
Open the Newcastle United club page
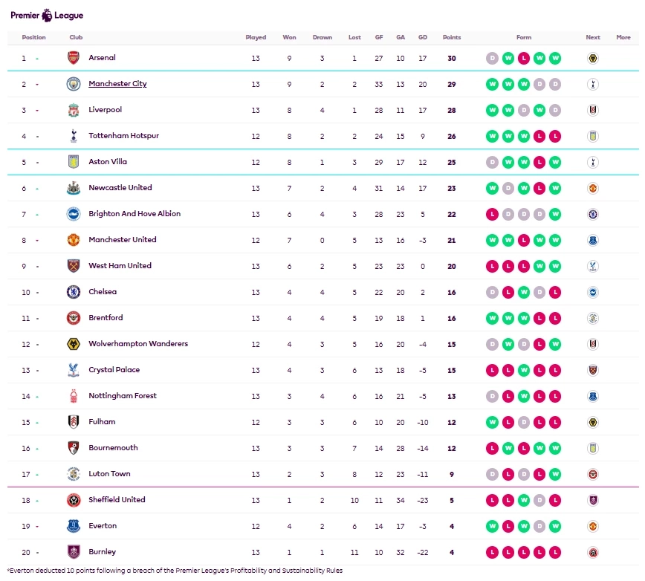[120, 188]
